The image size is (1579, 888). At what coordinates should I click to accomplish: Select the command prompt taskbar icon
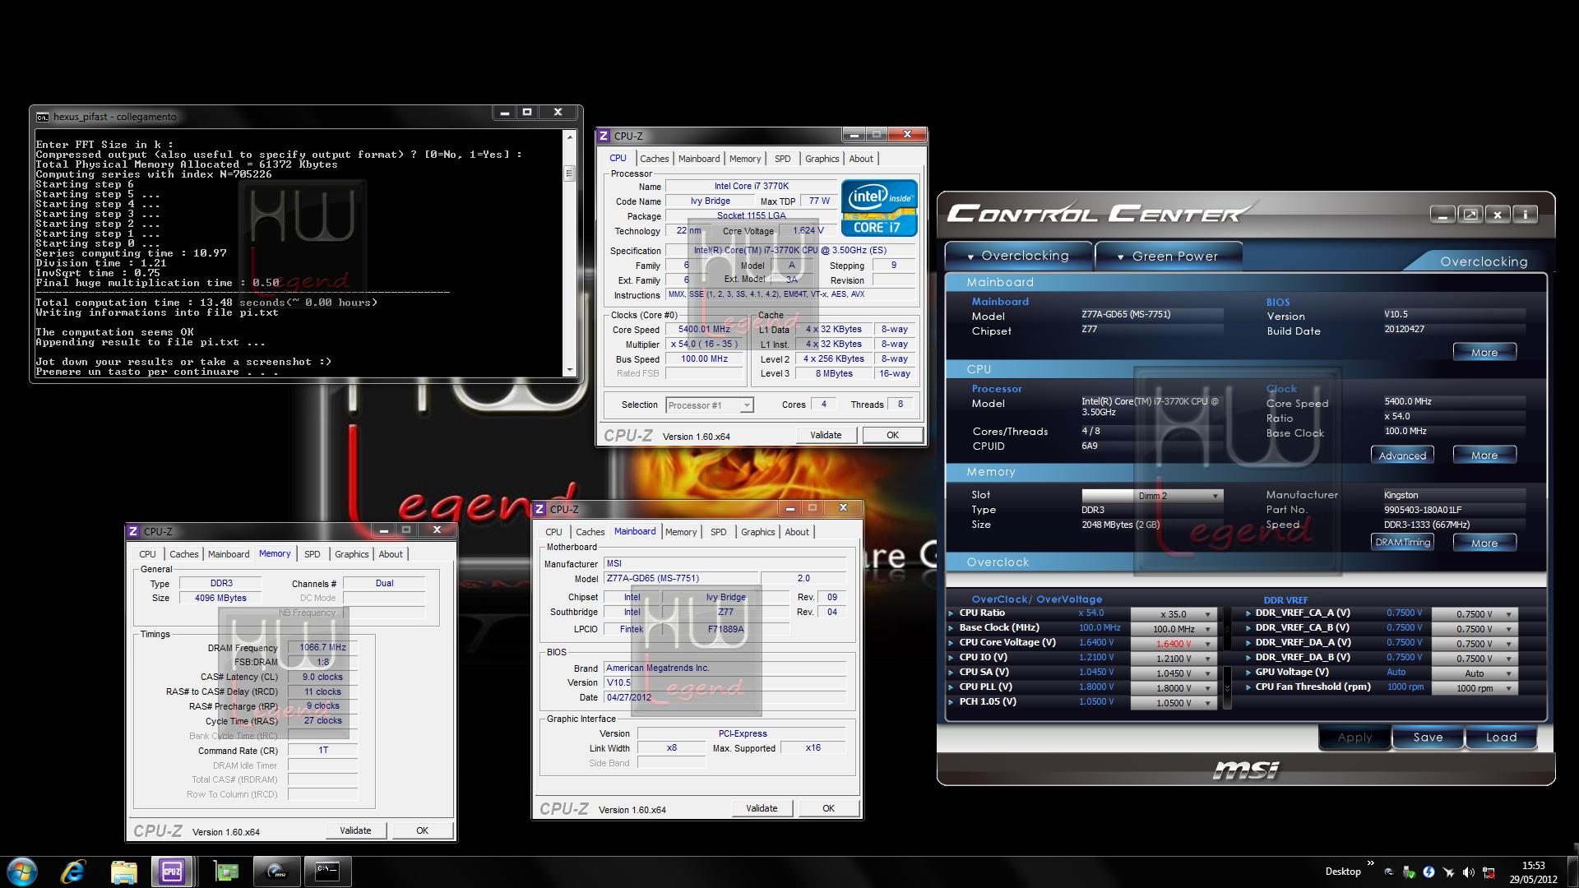tap(327, 872)
